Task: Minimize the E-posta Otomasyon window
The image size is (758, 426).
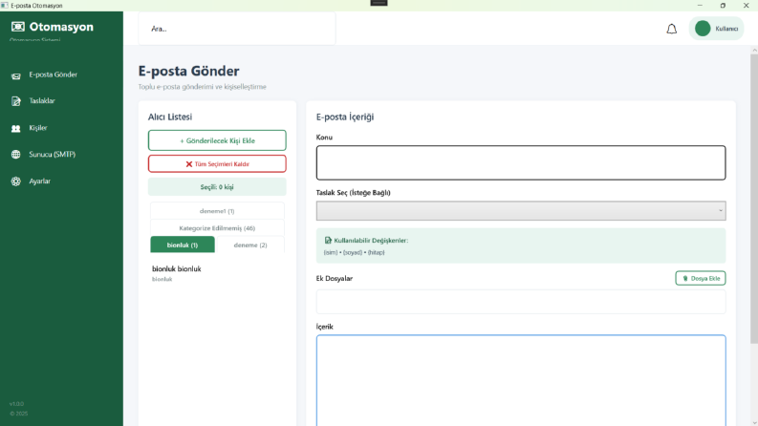Action: point(700,6)
